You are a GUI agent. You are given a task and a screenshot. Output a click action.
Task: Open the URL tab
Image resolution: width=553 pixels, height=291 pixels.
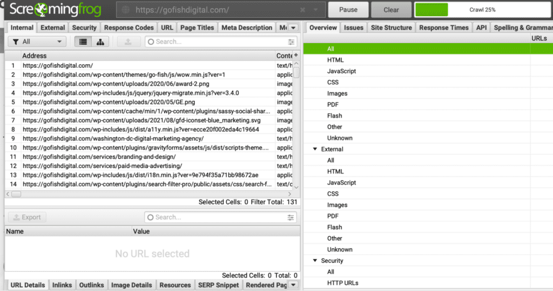[167, 28]
